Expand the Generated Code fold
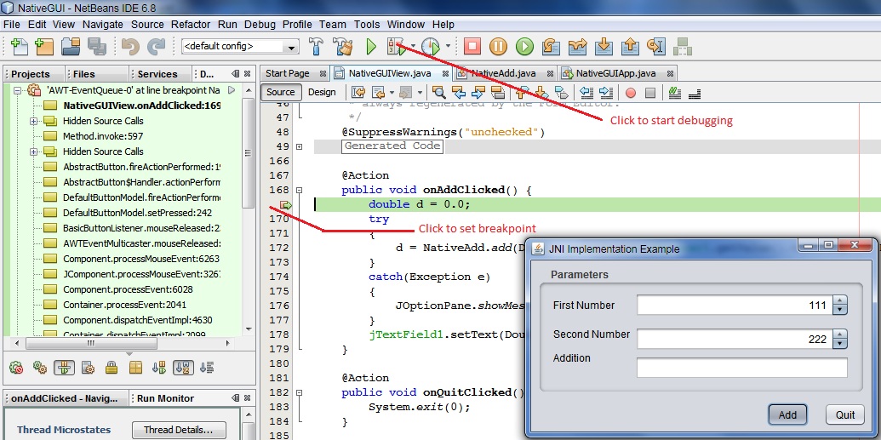Viewport: 881px width, 440px height. coord(300,146)
